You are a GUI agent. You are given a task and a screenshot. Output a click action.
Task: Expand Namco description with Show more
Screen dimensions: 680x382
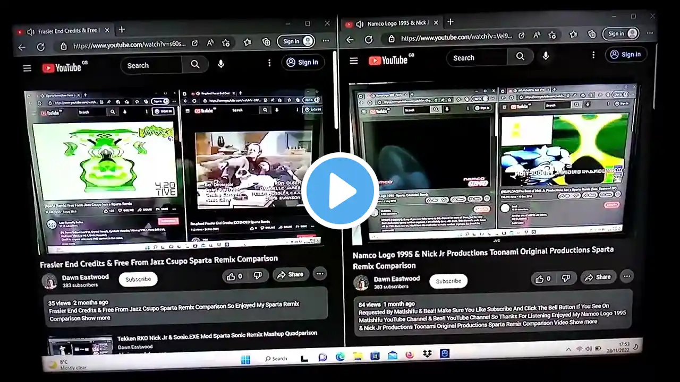[x=583, y=322]
